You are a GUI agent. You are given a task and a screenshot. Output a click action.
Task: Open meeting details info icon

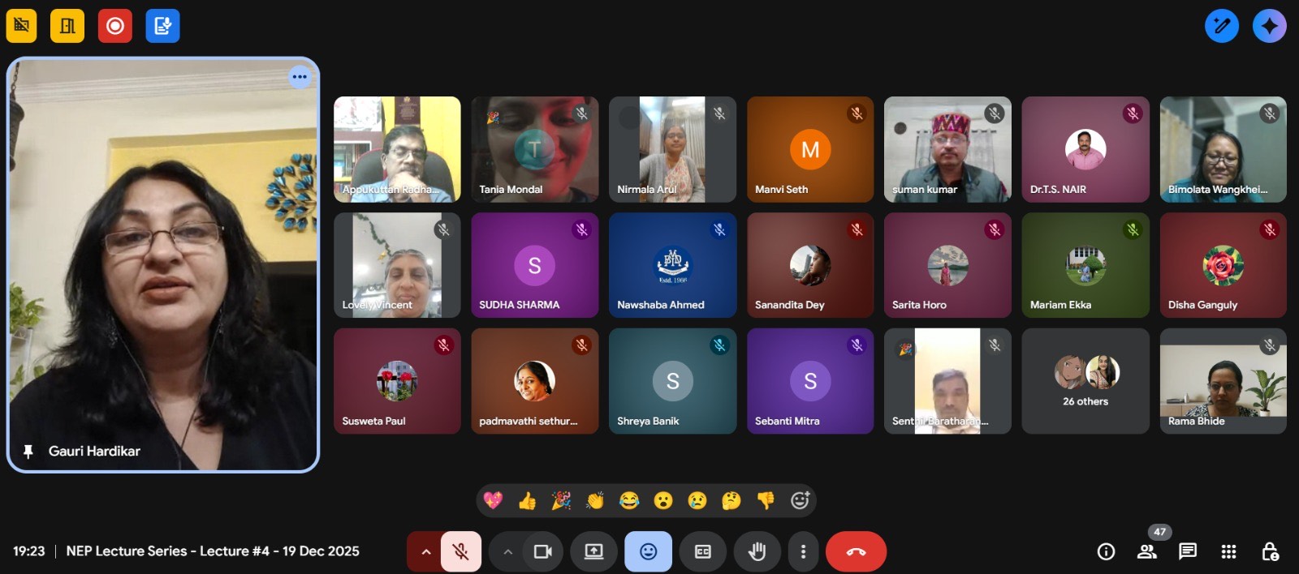pos(1106,551)
